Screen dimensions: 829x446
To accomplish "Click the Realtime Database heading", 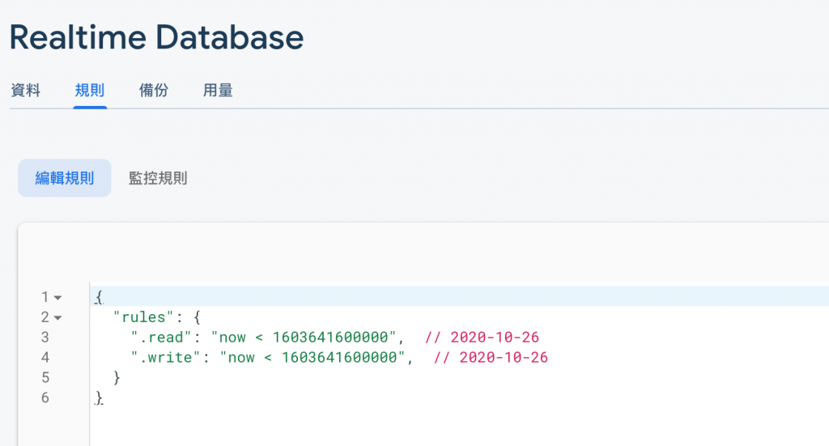I will pos(157,37).
